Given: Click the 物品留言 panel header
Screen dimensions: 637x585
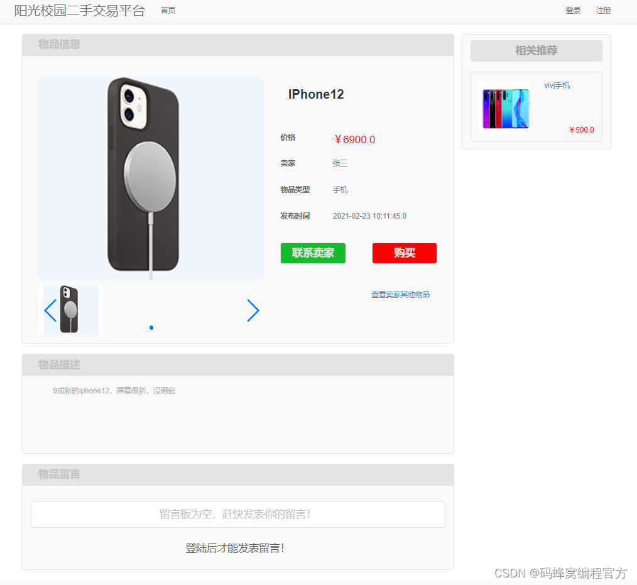Looking at the screenshot, I should coord(238,474).
